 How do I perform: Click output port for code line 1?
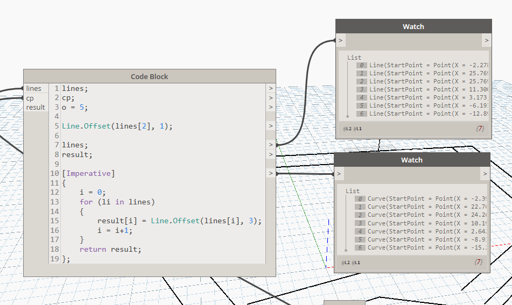coord(271,88)
